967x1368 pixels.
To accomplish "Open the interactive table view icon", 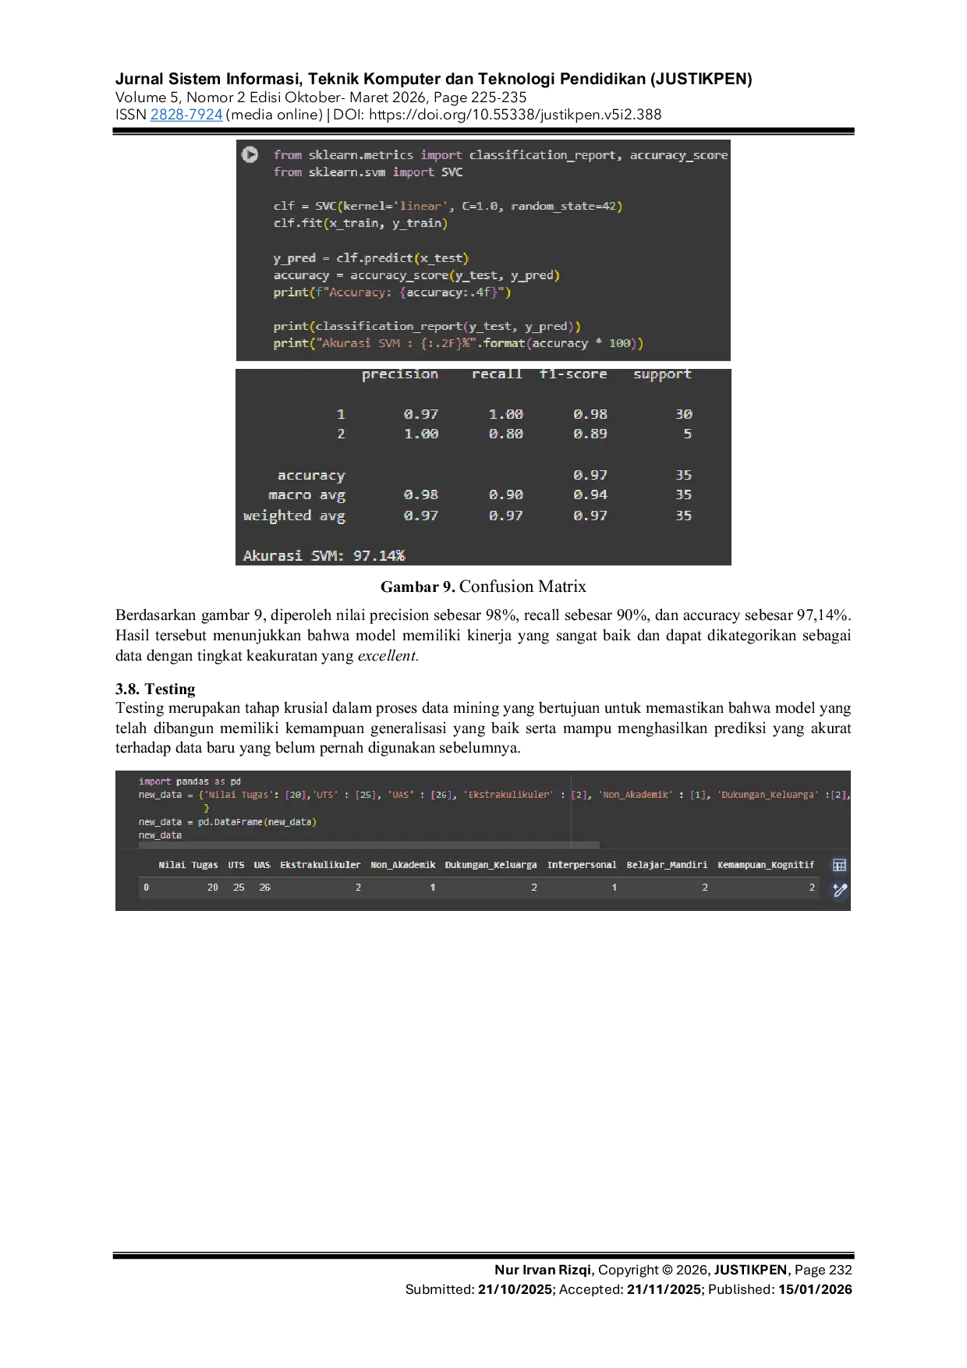I will pyautogui.click(x=839, y=865).
